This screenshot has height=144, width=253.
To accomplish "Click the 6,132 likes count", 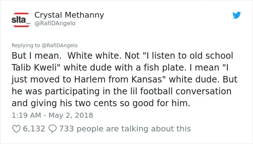I will click(x=34, y=129).
